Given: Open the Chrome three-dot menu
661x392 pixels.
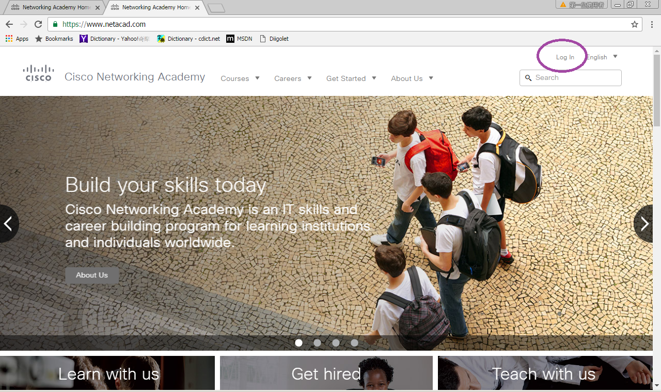Looking at the screenshot, I should [x=652, y=24].
